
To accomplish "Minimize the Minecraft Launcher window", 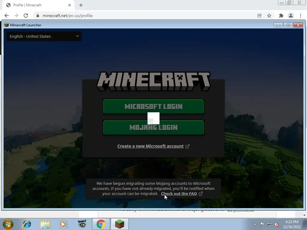I will point(278,25).
